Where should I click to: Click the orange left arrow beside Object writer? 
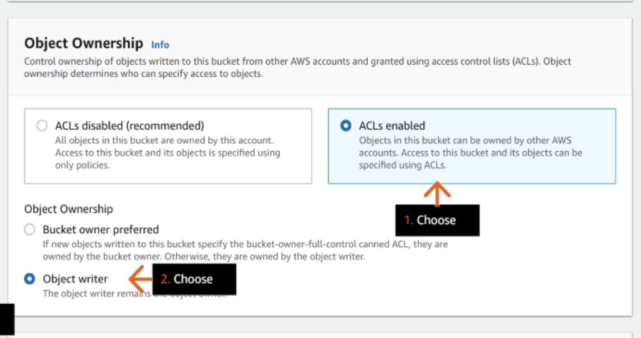140,279
